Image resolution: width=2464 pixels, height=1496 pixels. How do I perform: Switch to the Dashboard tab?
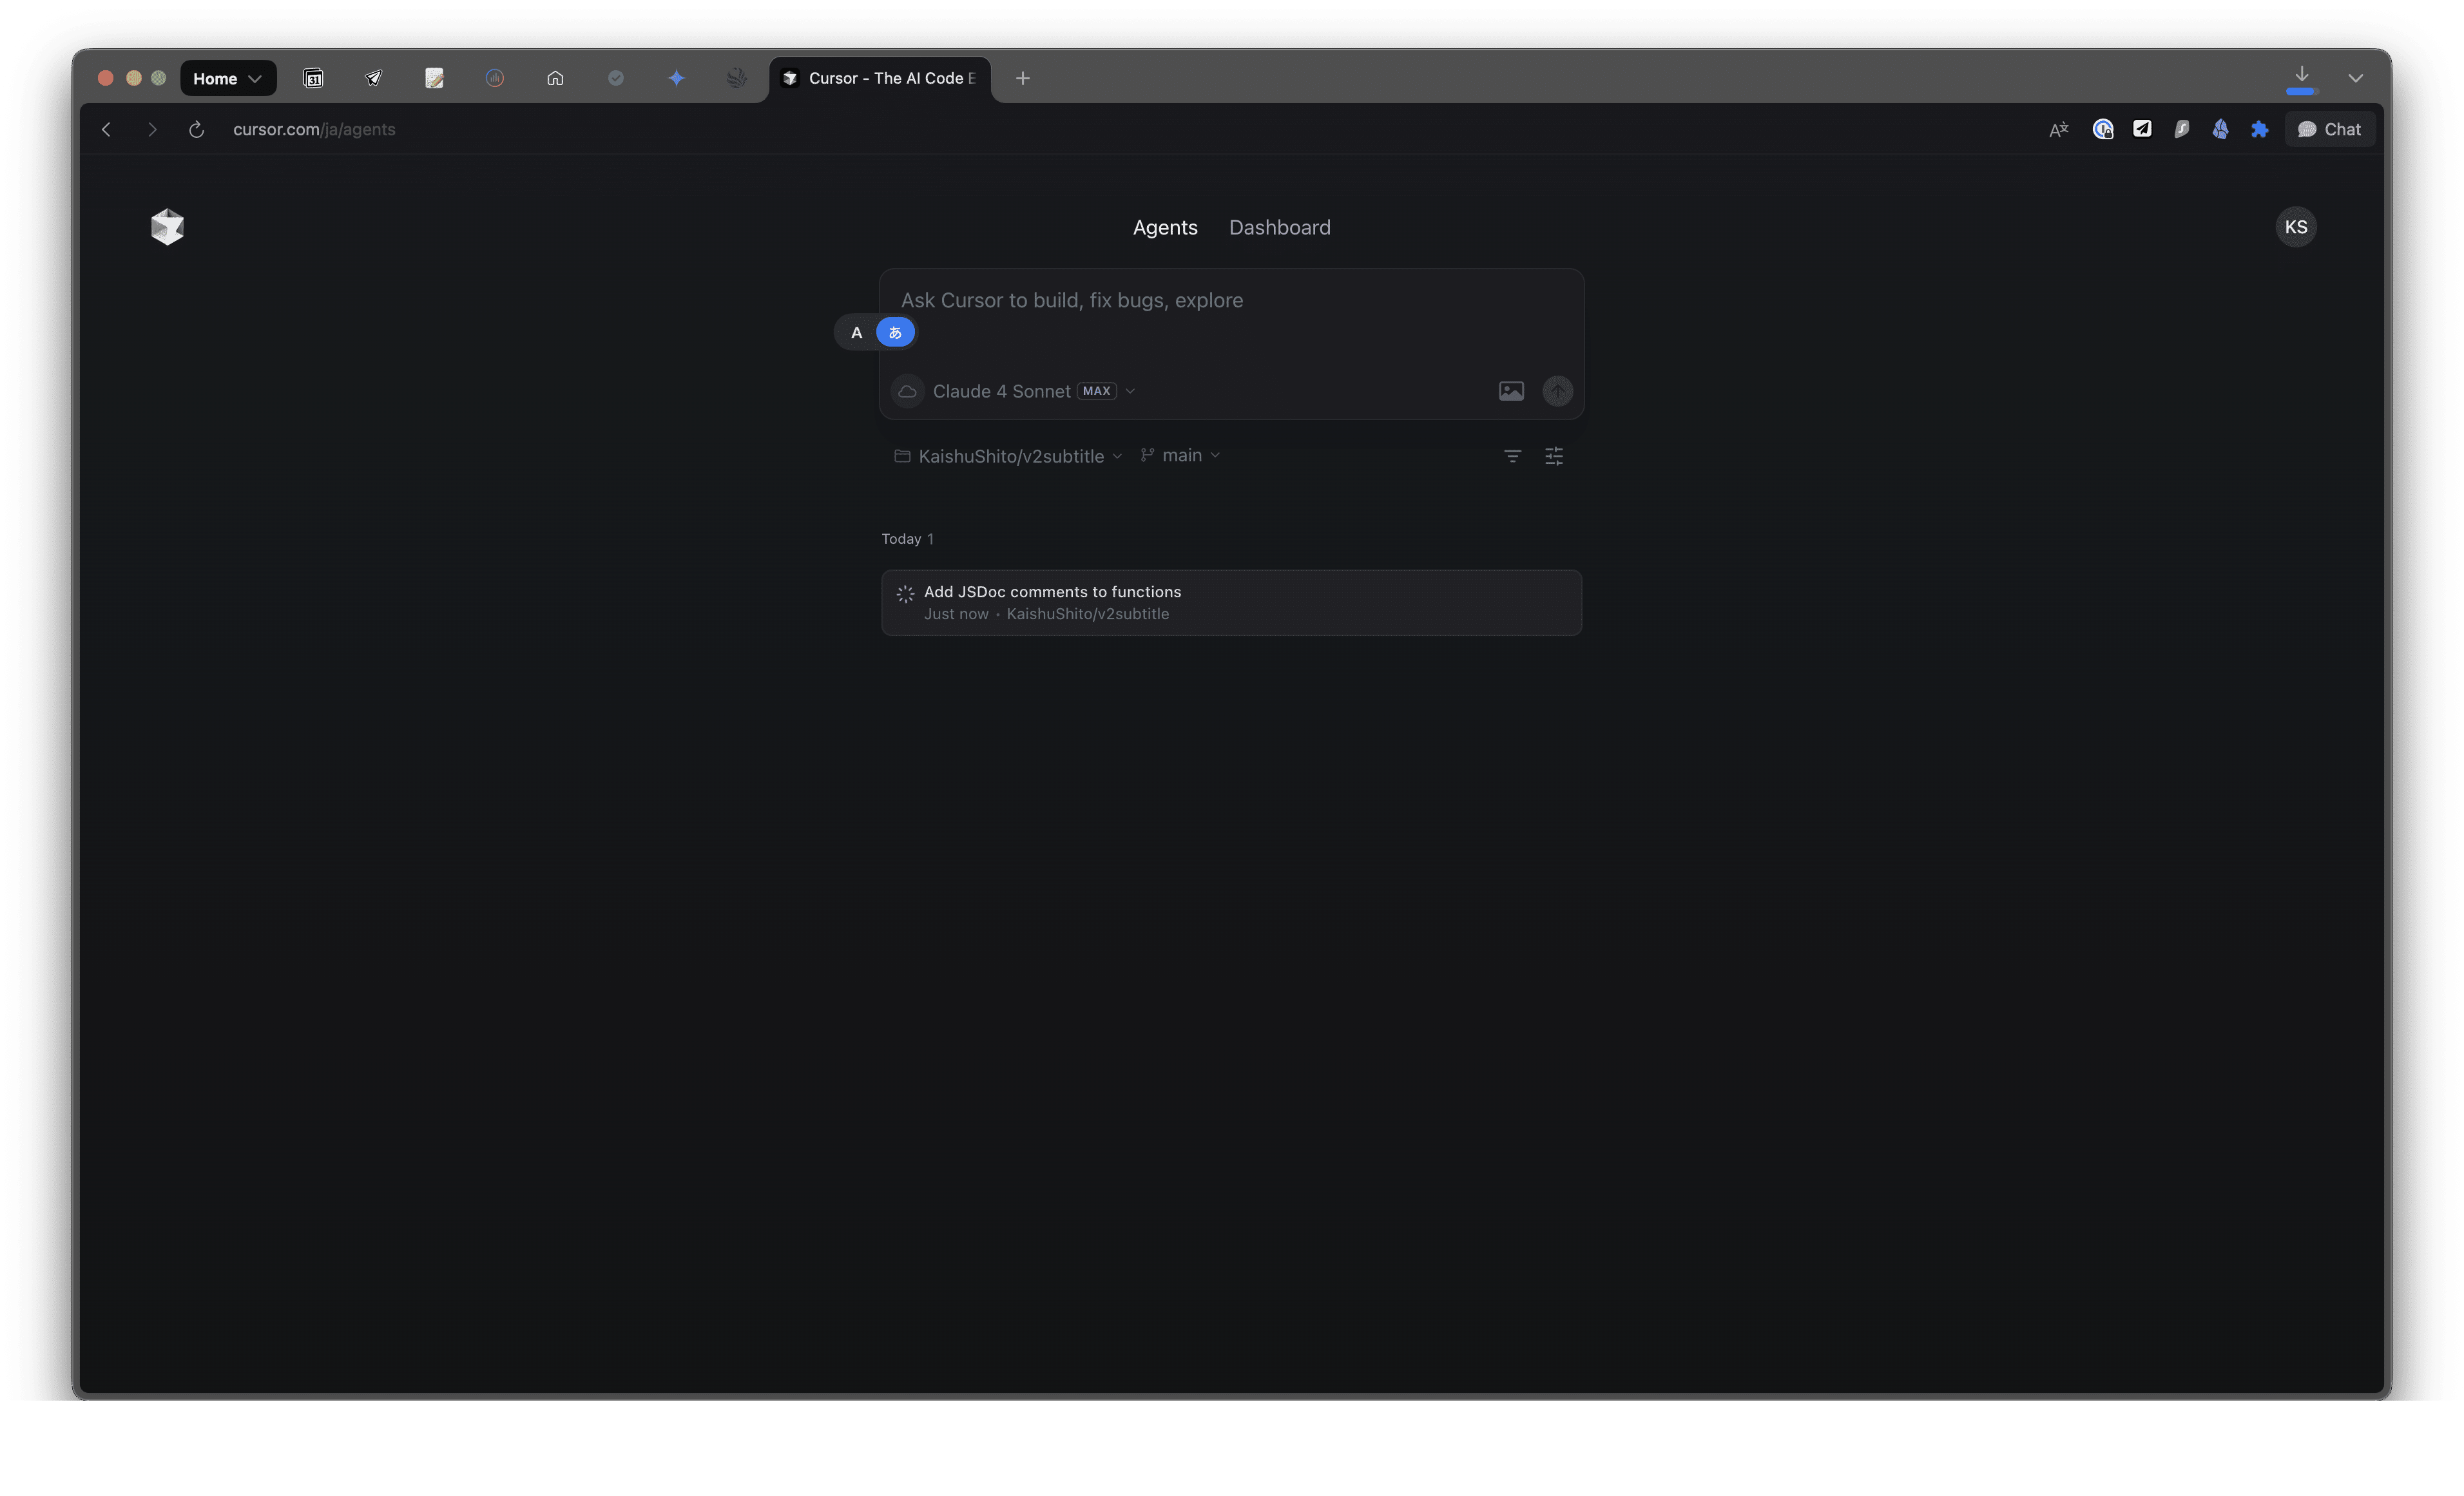pyautogui.click(x=1279, y=227)
